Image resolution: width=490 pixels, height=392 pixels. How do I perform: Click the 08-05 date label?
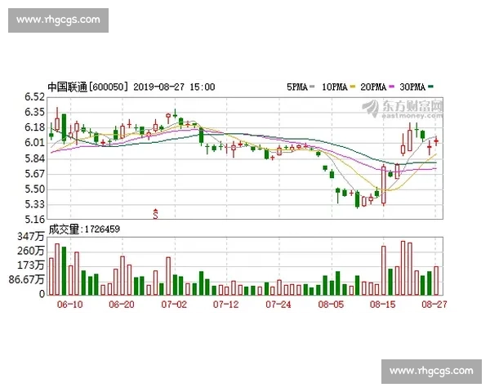point(331,304)
